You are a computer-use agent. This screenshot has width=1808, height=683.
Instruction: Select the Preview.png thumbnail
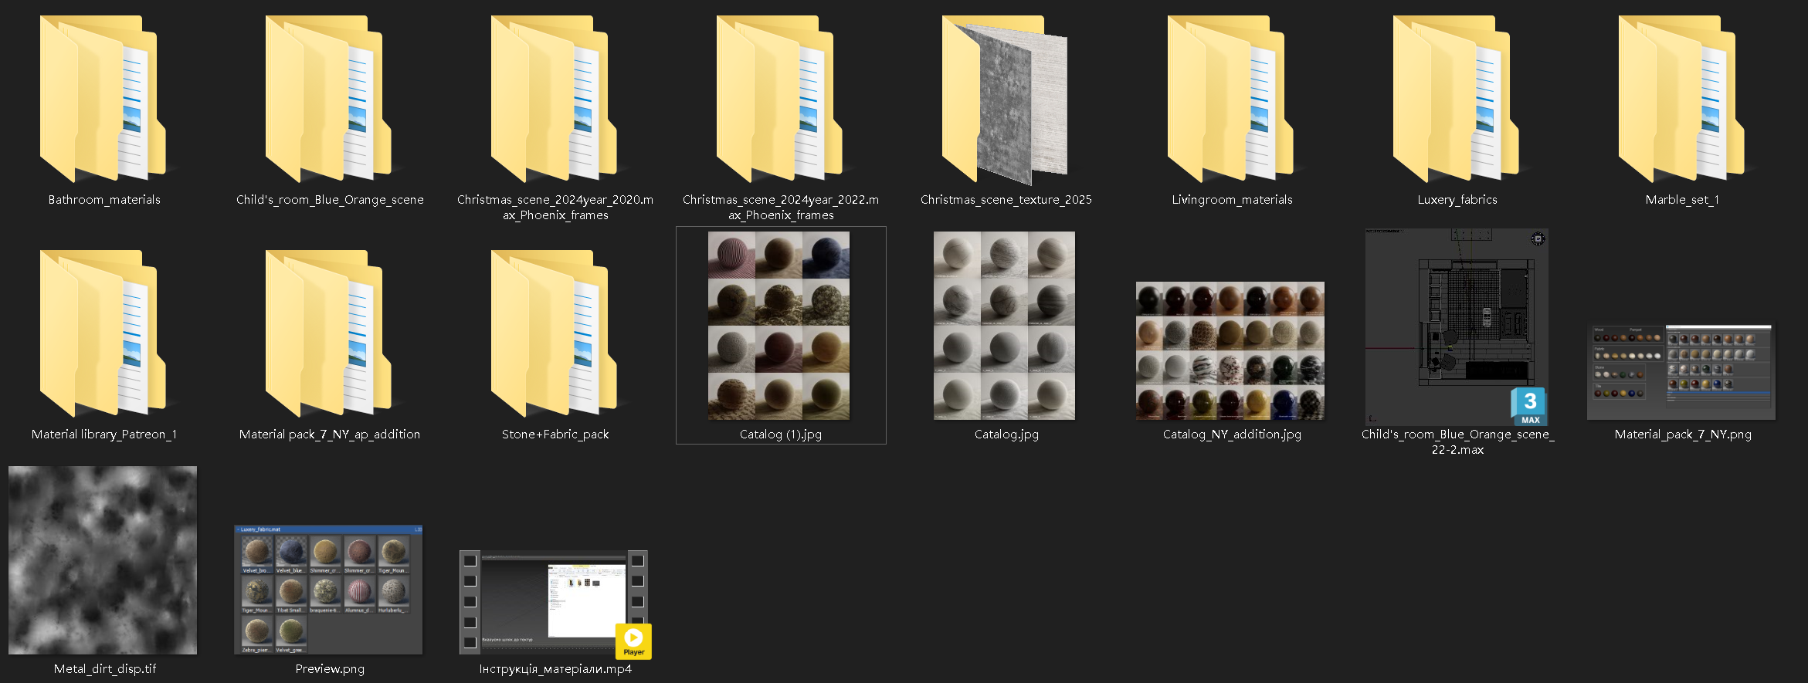[328, 590]
